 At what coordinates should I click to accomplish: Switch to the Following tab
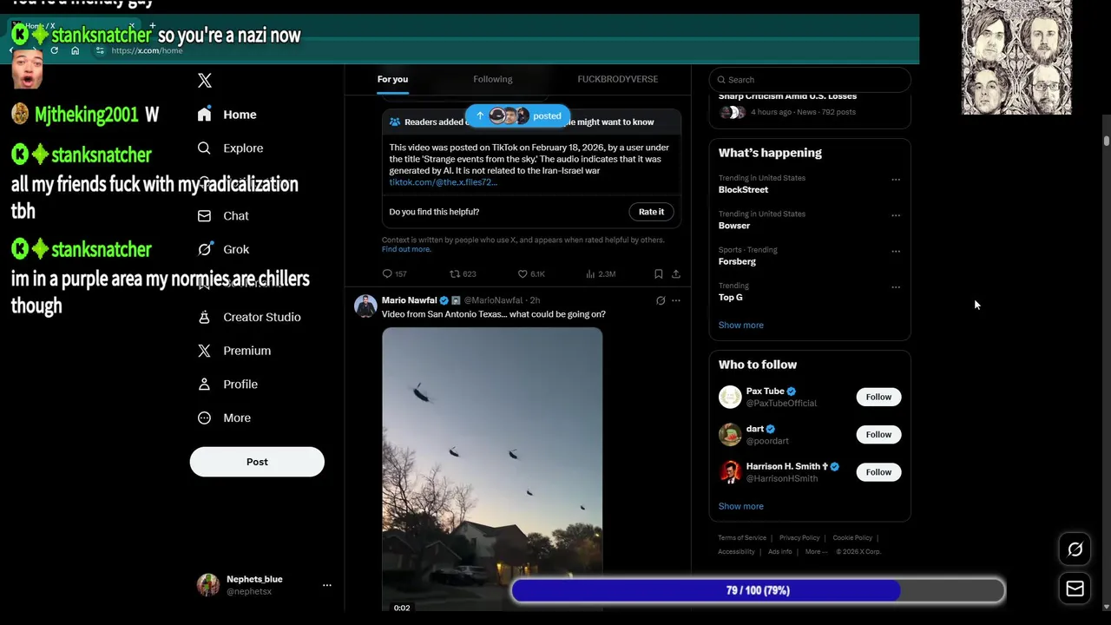point(493,79)
